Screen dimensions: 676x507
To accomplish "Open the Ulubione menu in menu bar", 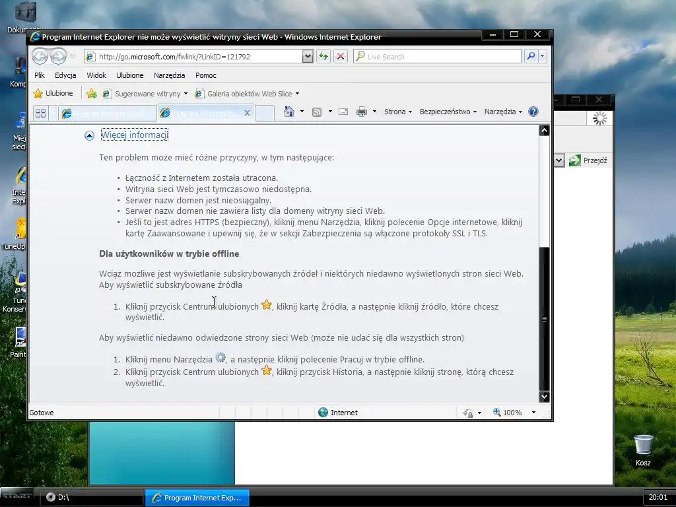I will click(x=130, y=75).
